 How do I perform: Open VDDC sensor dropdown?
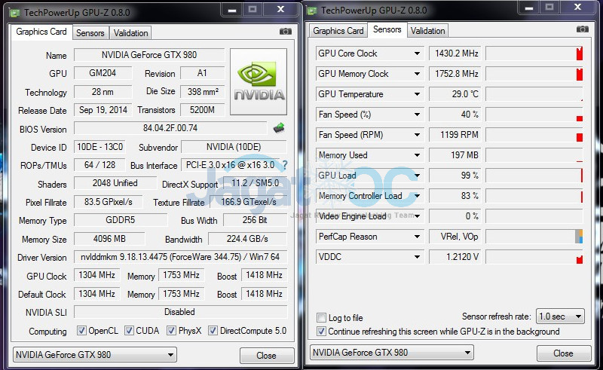click(x=417, y=257)
